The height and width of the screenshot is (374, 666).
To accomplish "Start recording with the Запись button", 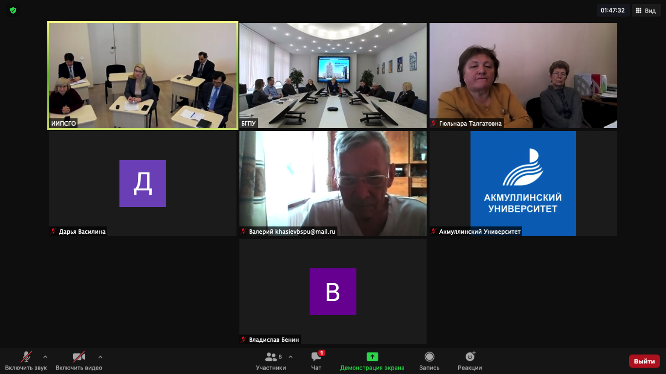I will [429, 361].
